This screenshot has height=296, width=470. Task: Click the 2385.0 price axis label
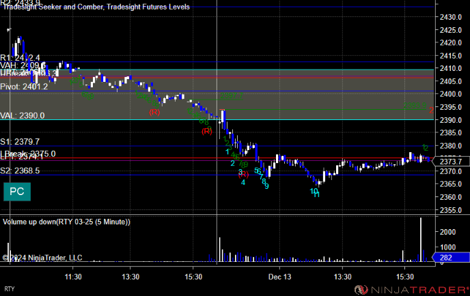click(x=450, y=132)
